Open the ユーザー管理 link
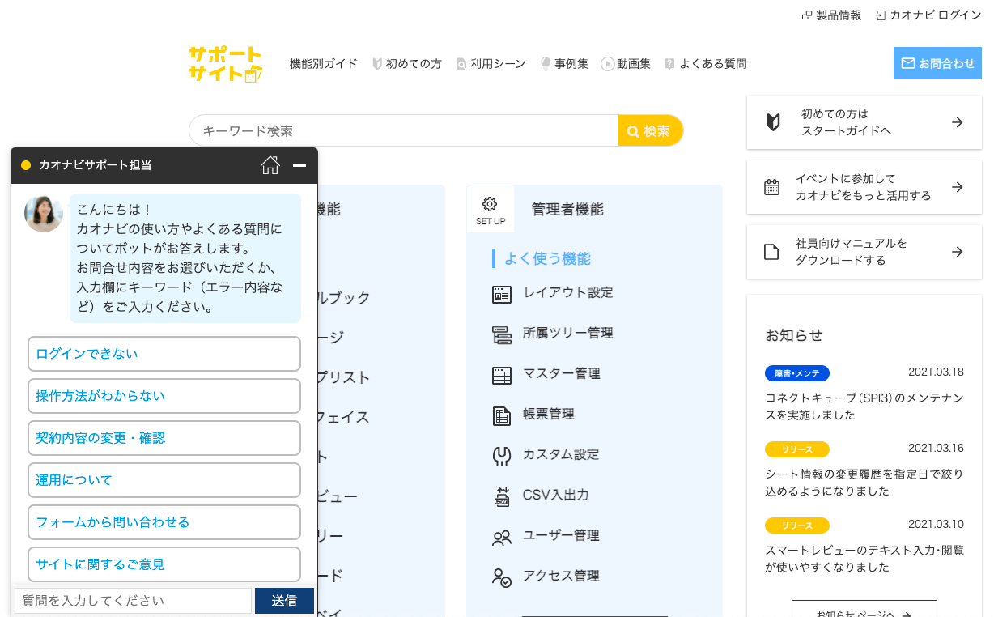994x617 pixels. pos(562,535)
